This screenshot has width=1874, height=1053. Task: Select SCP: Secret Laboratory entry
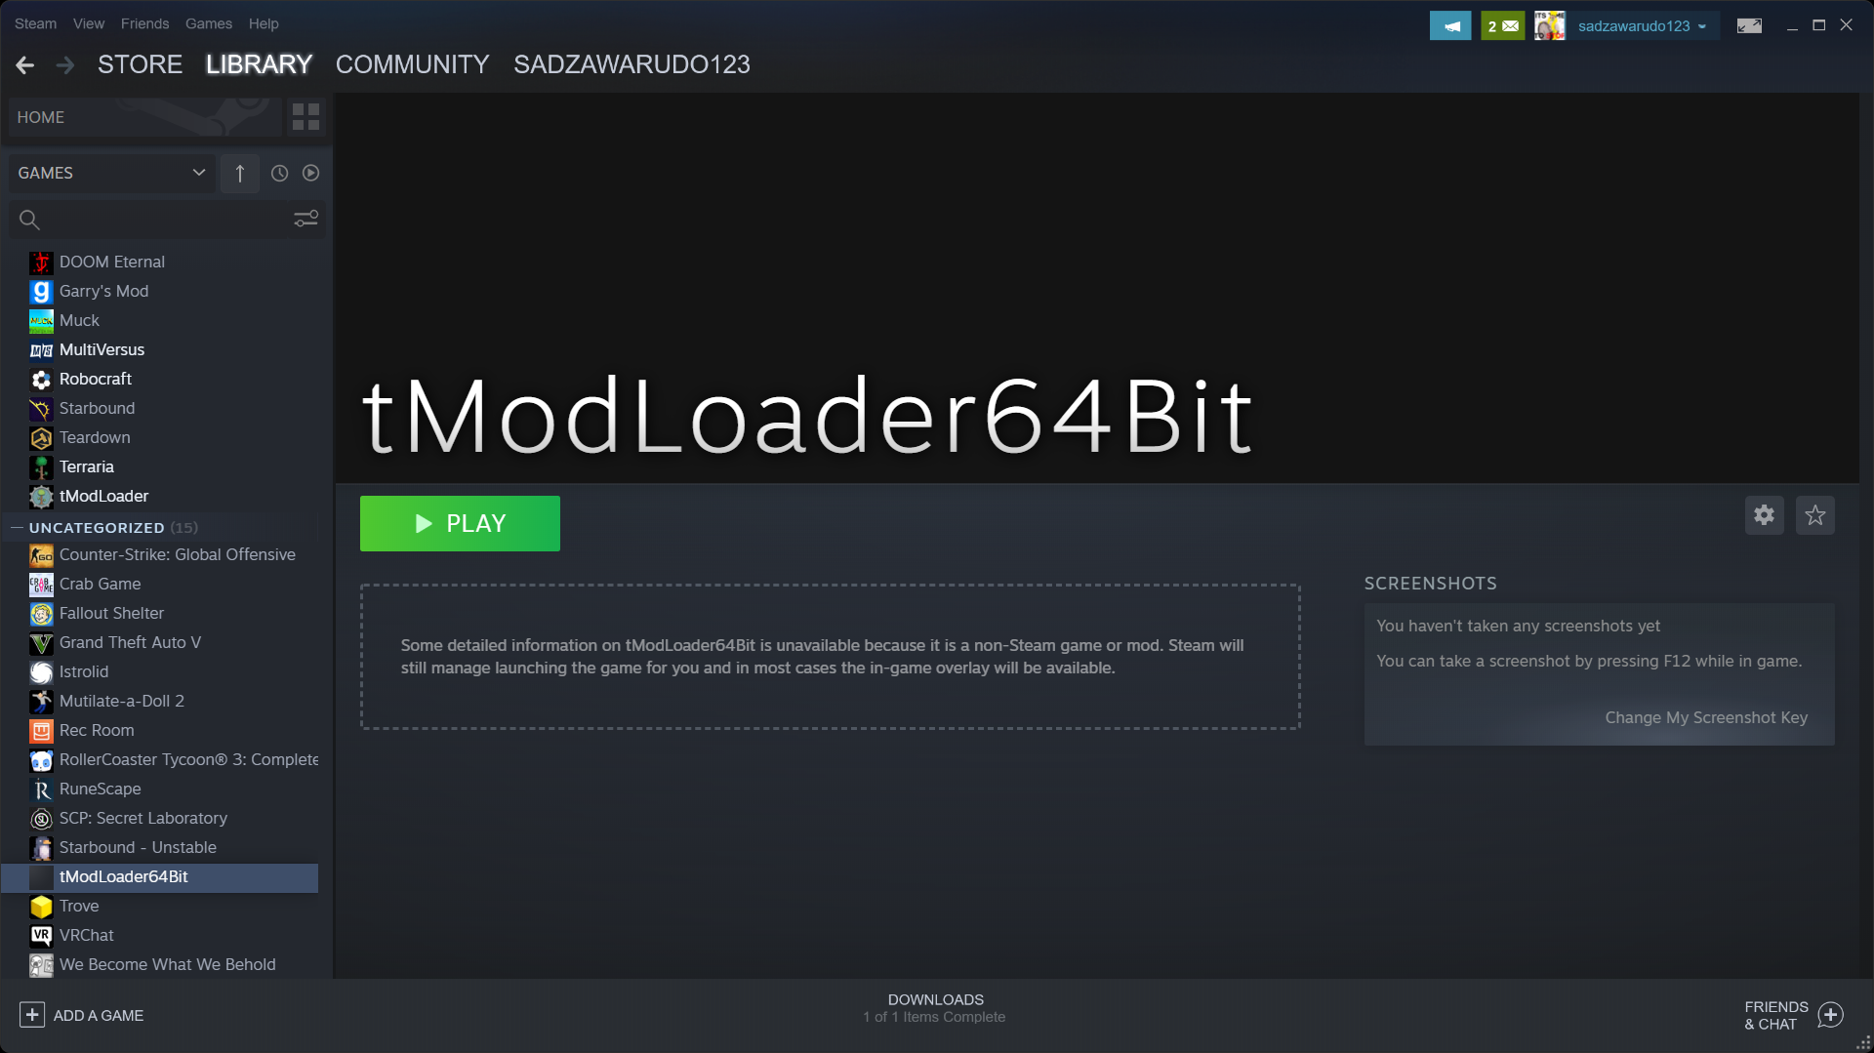coord(160,819)
